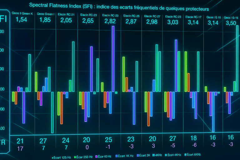Click the 'Elacin RC-17' column label

click(193, 17)
